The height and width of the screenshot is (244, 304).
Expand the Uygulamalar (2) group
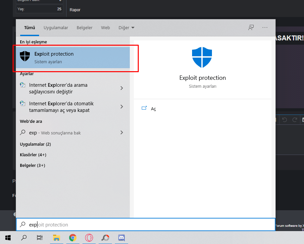point(35,144)
